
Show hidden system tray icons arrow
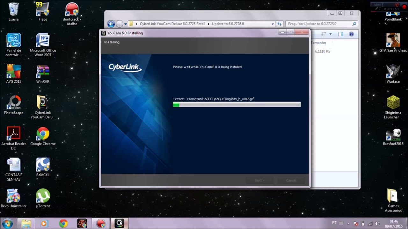348,224
